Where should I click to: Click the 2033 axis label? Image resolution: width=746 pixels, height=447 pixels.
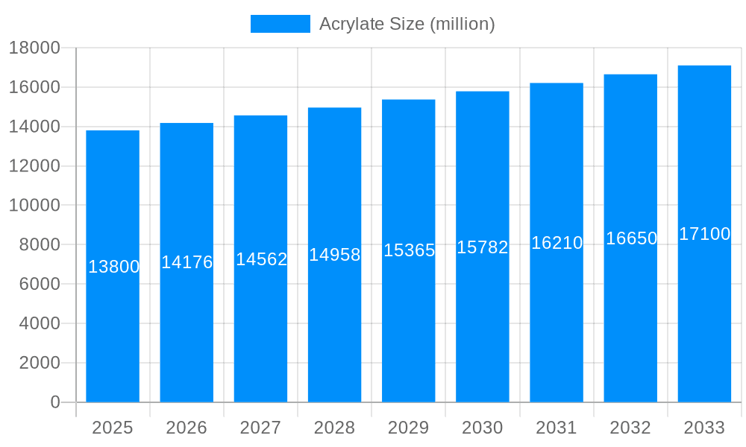pyautogui.click(x=703, y=428)
